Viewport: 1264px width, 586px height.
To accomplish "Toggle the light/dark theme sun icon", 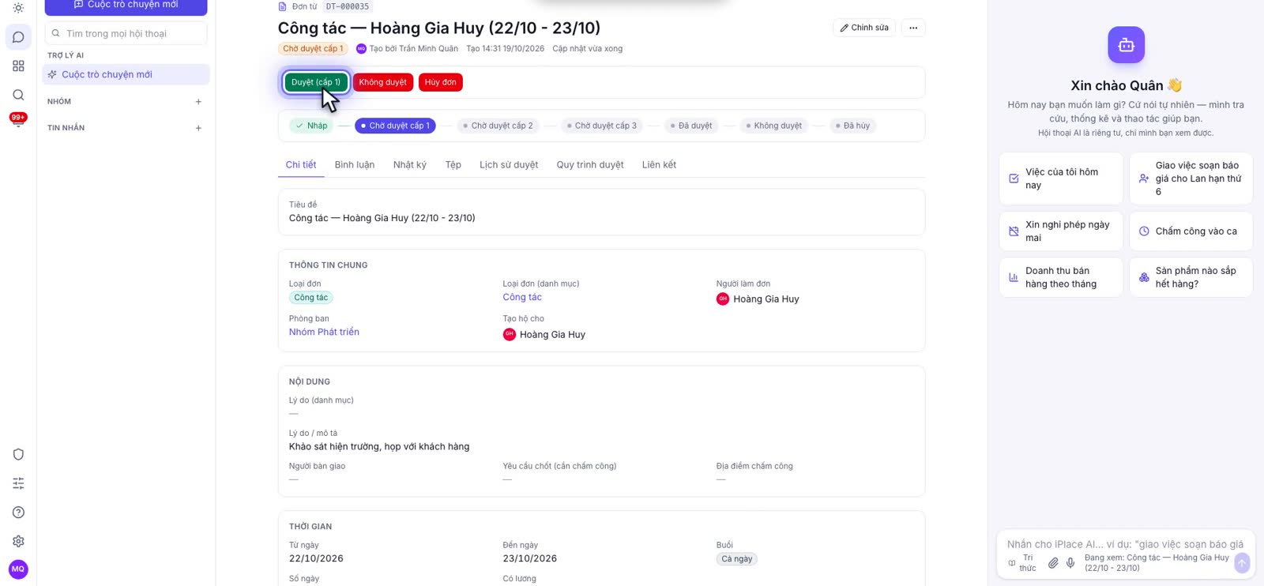I will point(18,8).
